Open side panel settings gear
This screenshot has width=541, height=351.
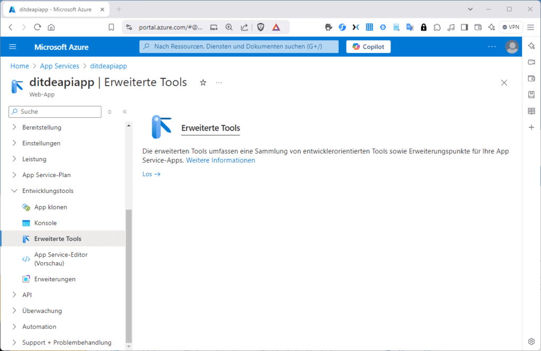(531, 341)
